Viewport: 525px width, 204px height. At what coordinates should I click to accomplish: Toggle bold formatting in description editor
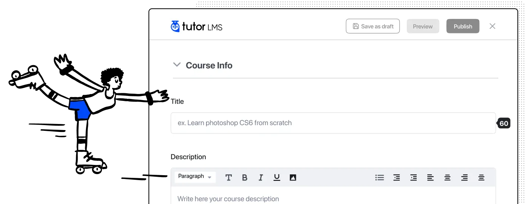pos(245,177)
